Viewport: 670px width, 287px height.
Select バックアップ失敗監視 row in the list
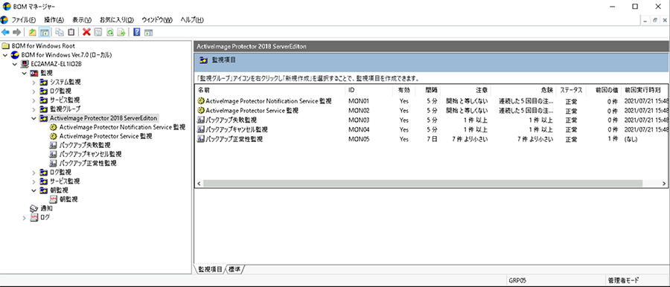pos(432,120)
